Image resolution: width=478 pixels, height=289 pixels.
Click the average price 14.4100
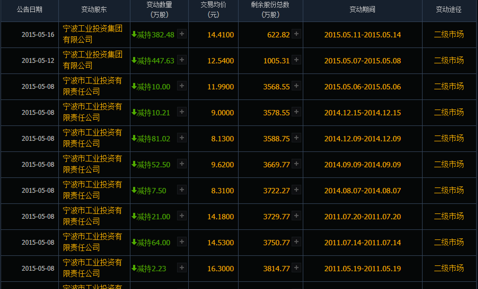coord(221,35)
